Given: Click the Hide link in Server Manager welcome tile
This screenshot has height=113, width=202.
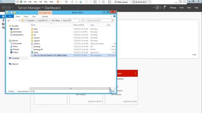Looking at the screenshot, I should tap(194, 55).
